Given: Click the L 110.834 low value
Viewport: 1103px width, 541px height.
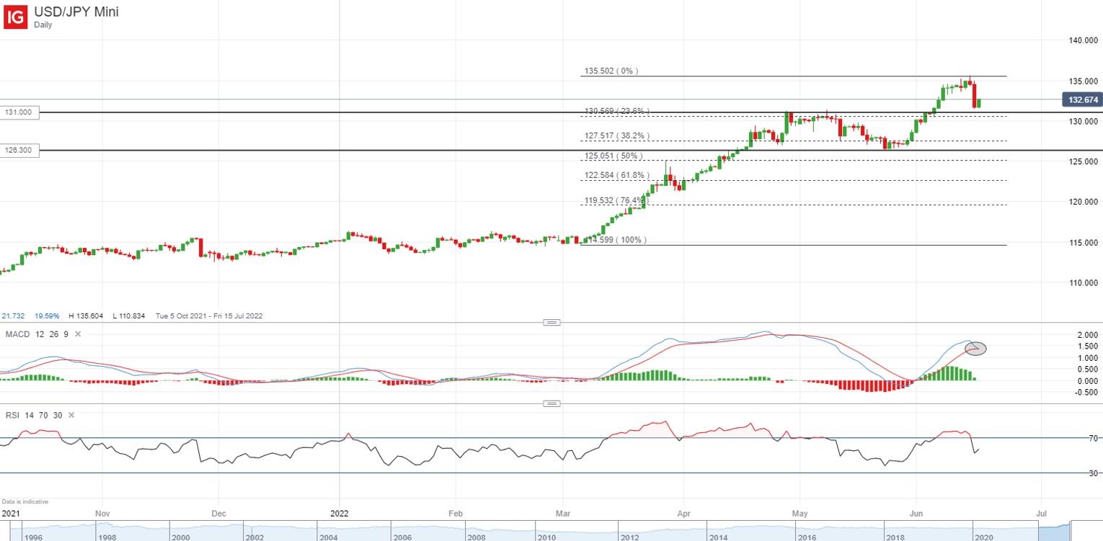Looking at the screenshot, I should click(x=129, y=316).
